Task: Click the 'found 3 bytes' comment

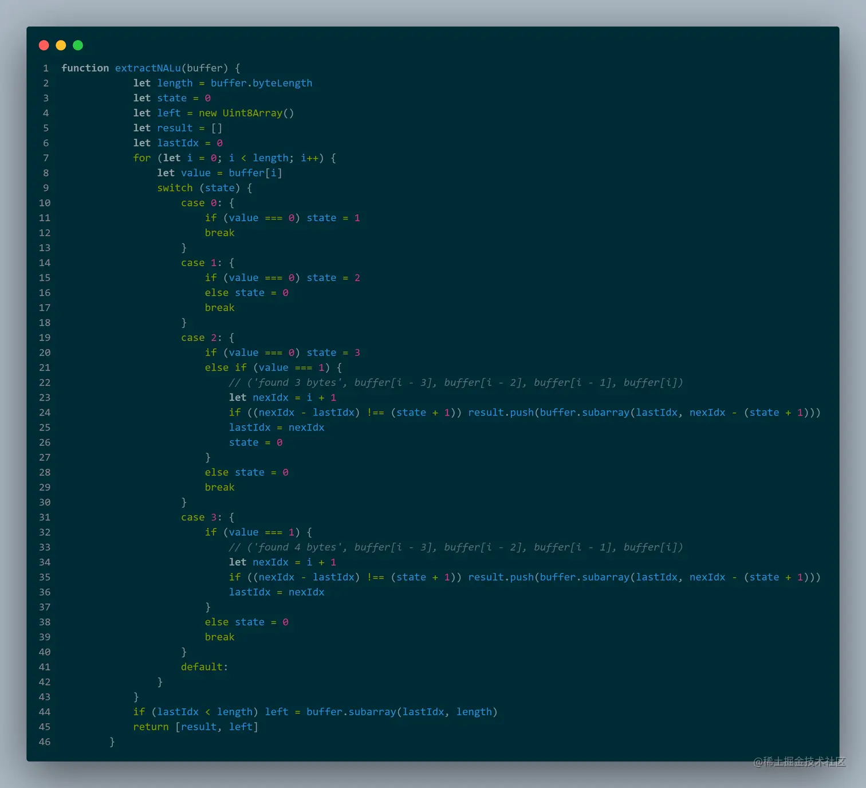Action: [456, 382]
